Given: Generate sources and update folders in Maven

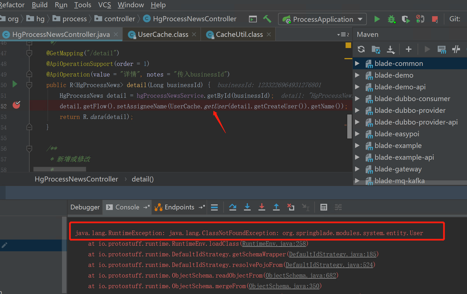Looking at the screenshot, I should click(x=376, y=49).
